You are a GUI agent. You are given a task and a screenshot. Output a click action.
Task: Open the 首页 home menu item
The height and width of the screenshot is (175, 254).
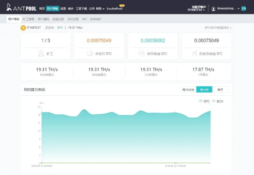coord(42,8)
